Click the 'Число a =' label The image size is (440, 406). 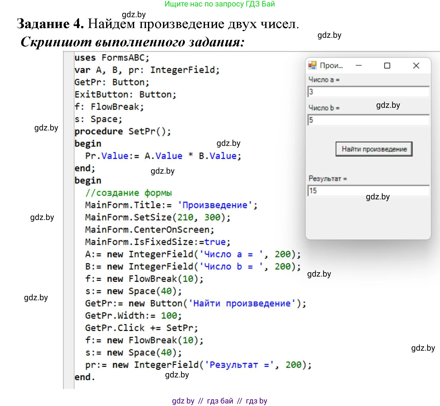(x=324, y=80)
